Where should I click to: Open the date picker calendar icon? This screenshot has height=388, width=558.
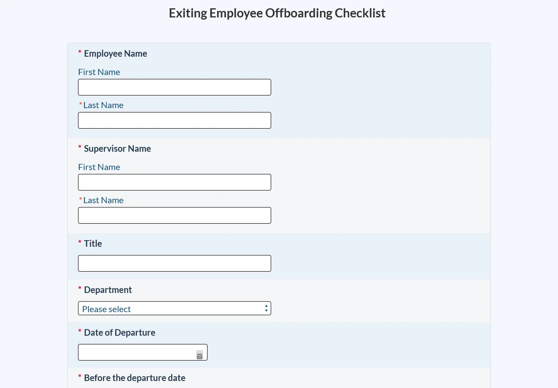tap(199, 355)
